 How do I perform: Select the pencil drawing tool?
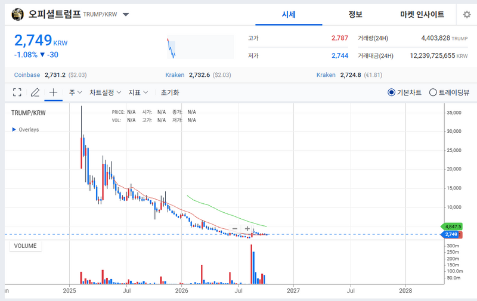[35, 92]
